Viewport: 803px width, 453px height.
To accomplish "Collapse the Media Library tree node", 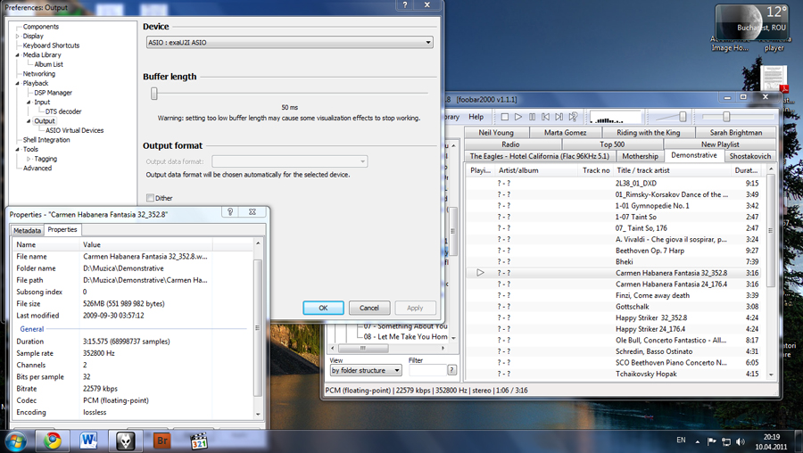I will (x=18, y=54).
